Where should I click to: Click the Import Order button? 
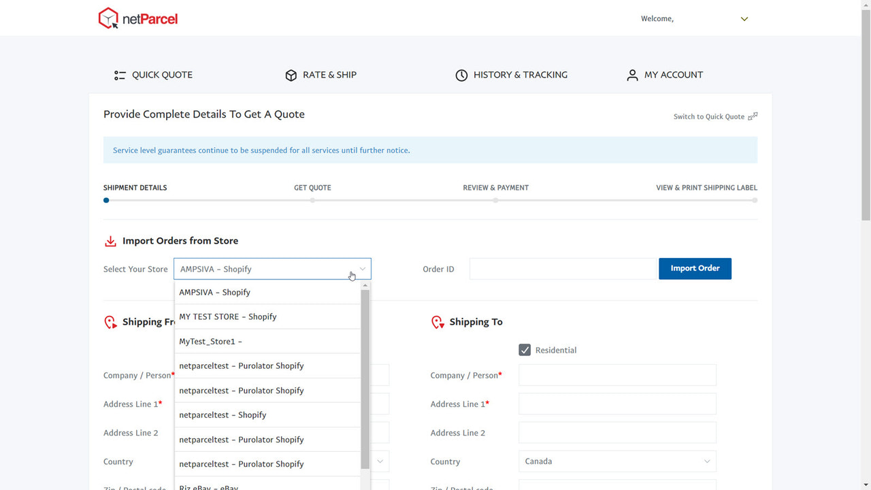(695, 268)
